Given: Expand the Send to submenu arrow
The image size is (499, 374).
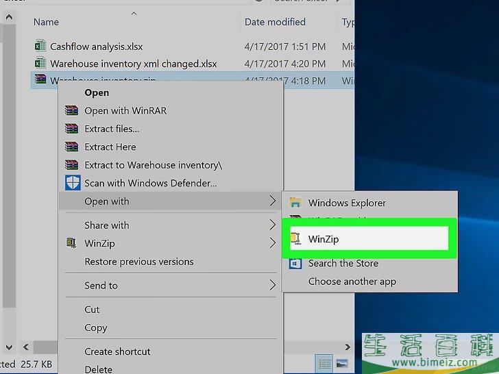Looking at the screenshot, I should [x=272, y=285].
